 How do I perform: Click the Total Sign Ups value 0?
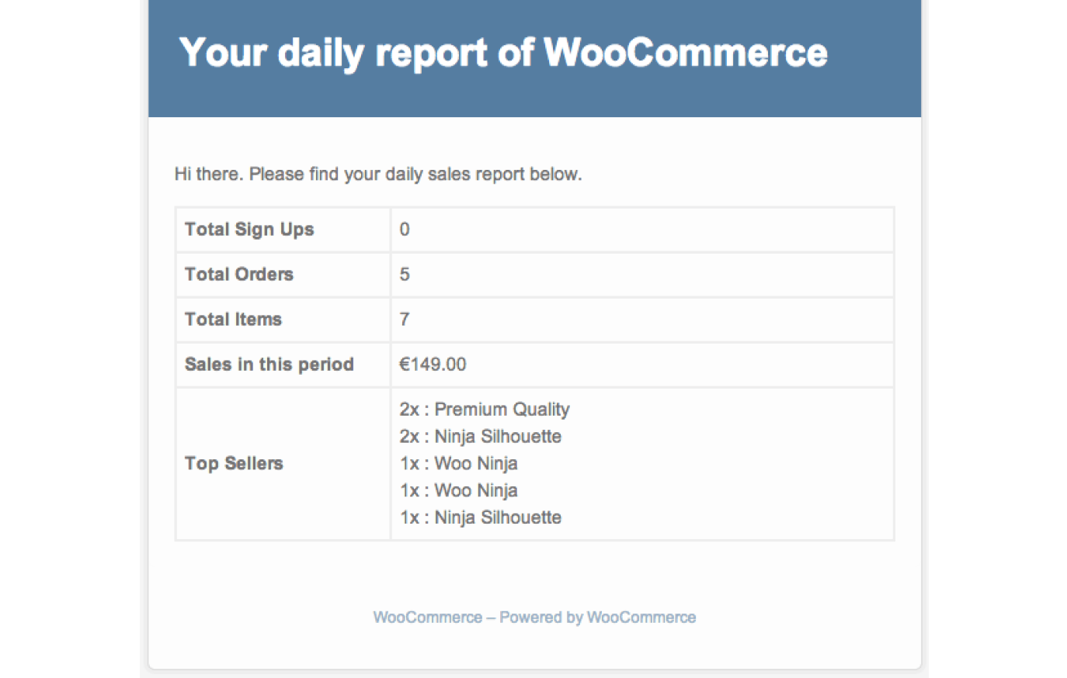coord(405,230)
